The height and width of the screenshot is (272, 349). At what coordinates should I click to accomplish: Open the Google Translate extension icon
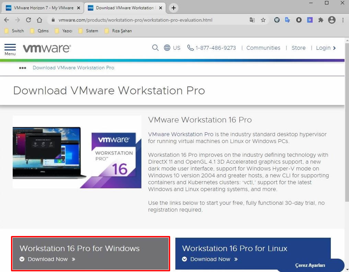point(288,20)
